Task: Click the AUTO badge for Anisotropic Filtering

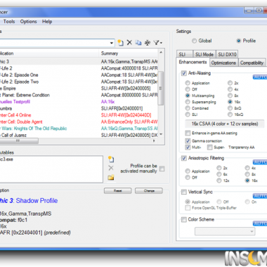Action: tap(260, 162)
